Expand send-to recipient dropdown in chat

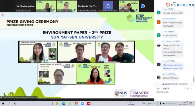166,89
